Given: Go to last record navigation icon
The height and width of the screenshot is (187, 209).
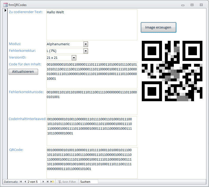Looking at the screenshot, I should (48, 182).
